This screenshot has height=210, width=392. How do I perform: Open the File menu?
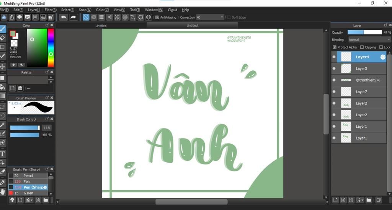click(x=4, y=10)
